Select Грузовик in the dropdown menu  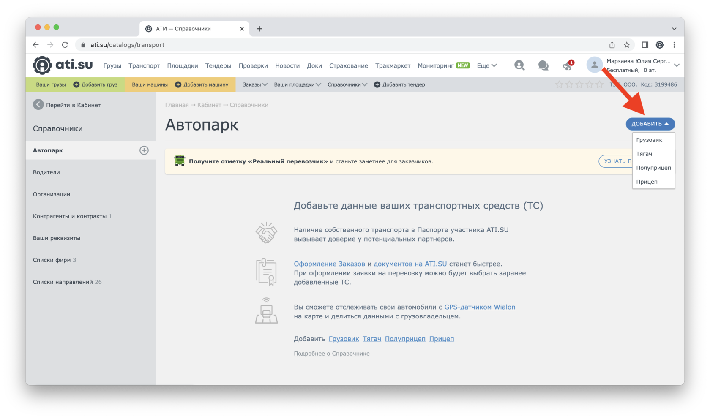point(653,140)
